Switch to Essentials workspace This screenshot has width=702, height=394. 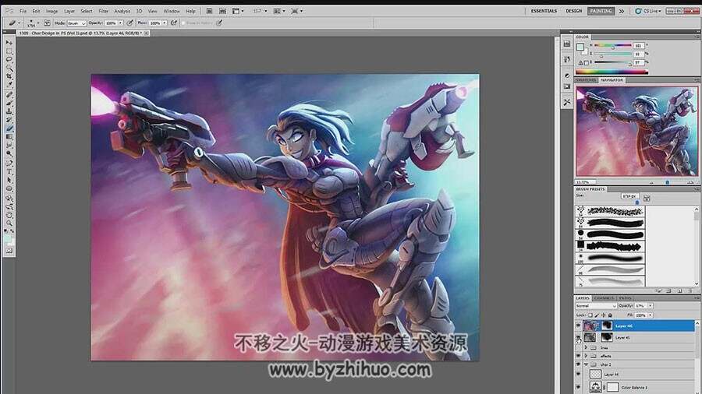tap(544, 11)
